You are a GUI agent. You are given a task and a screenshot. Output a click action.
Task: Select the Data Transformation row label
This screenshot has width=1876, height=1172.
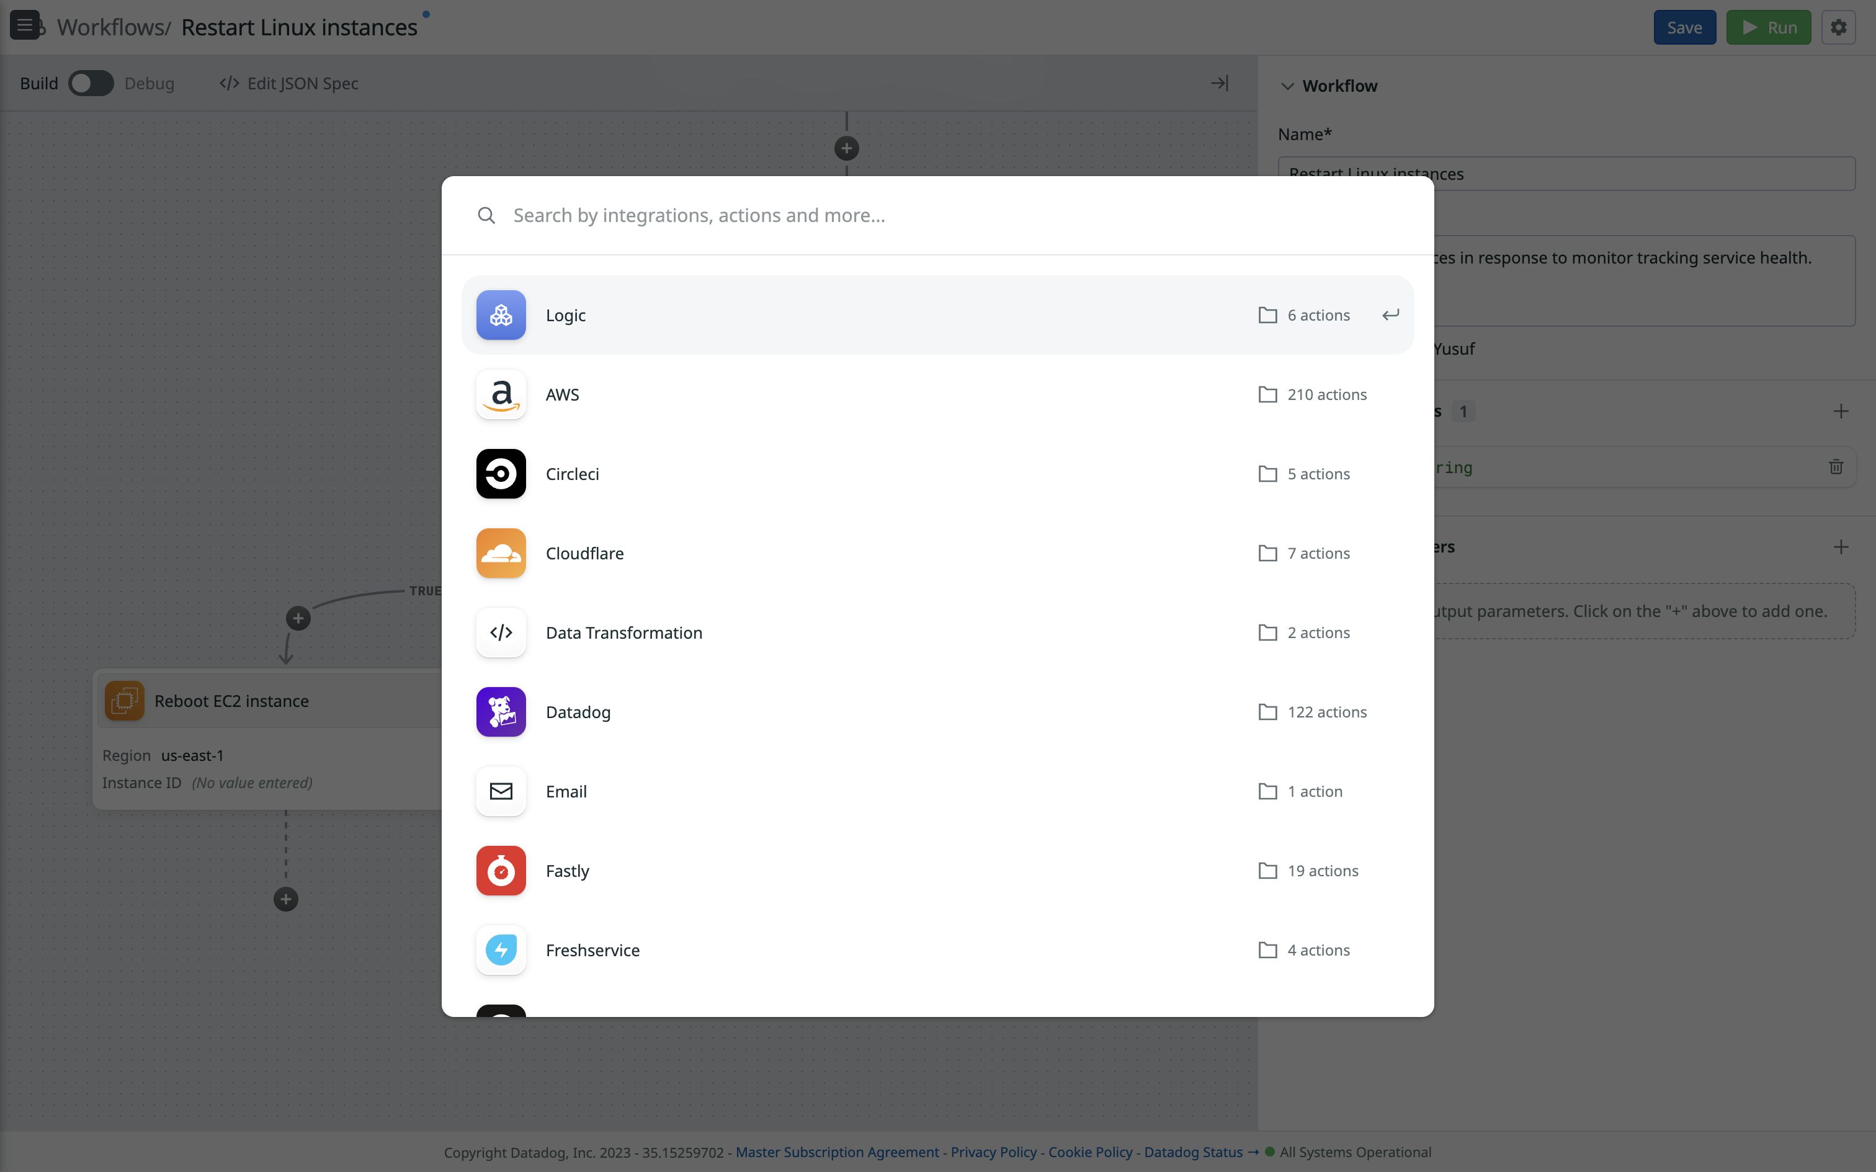coord(624,633)
